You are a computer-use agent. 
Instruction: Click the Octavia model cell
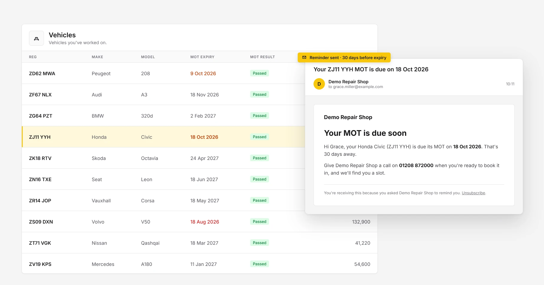[149, 158]
